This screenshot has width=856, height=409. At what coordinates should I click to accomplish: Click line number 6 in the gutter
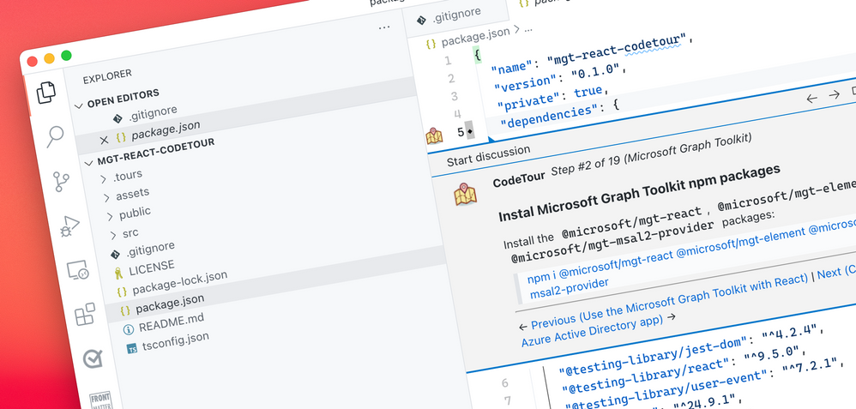[x=504, y=382]
